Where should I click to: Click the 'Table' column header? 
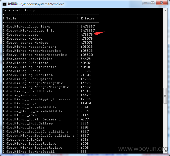(x=11, y=18)
